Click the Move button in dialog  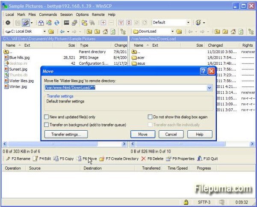tap(143, 134)
